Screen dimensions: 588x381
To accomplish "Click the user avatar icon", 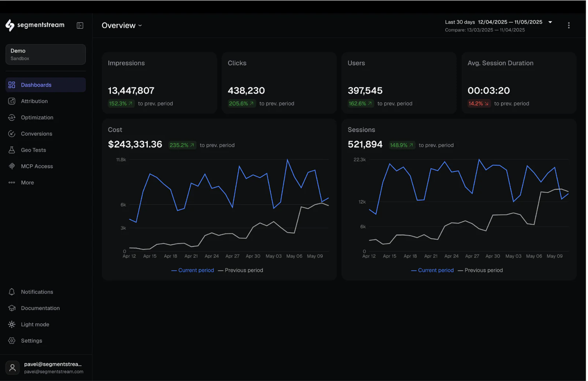I will [x=12, y=367].
